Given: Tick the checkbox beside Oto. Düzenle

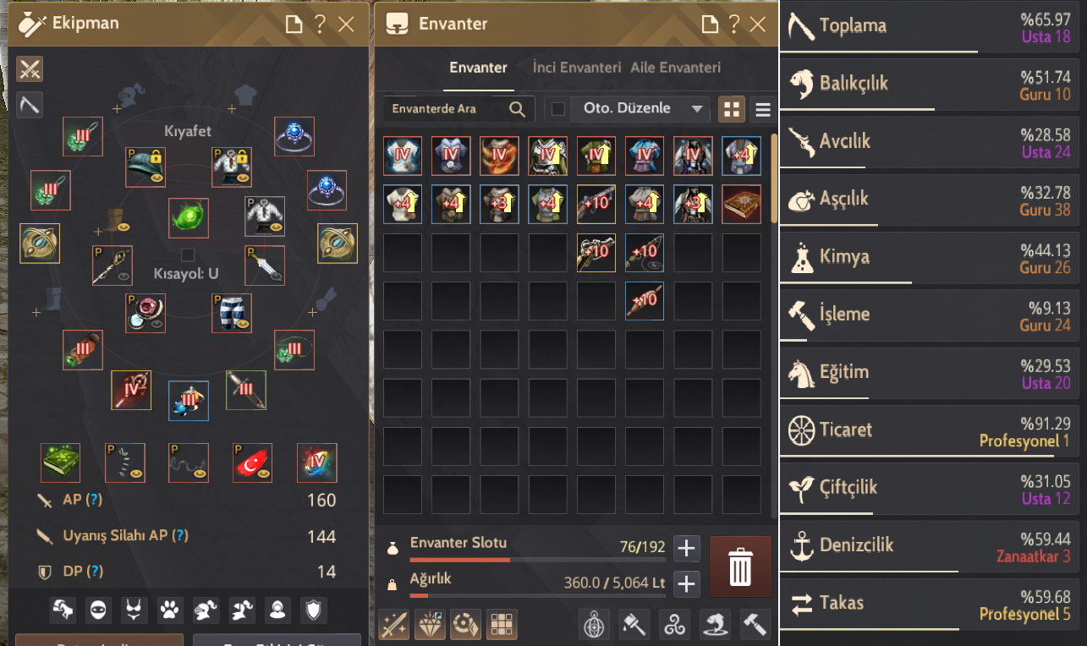Looking at the screenshot, I should tap(558, 108).
